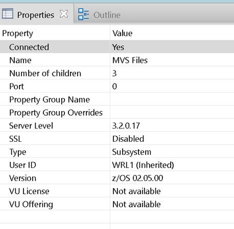Select the VU License row

tap(117, 191)
